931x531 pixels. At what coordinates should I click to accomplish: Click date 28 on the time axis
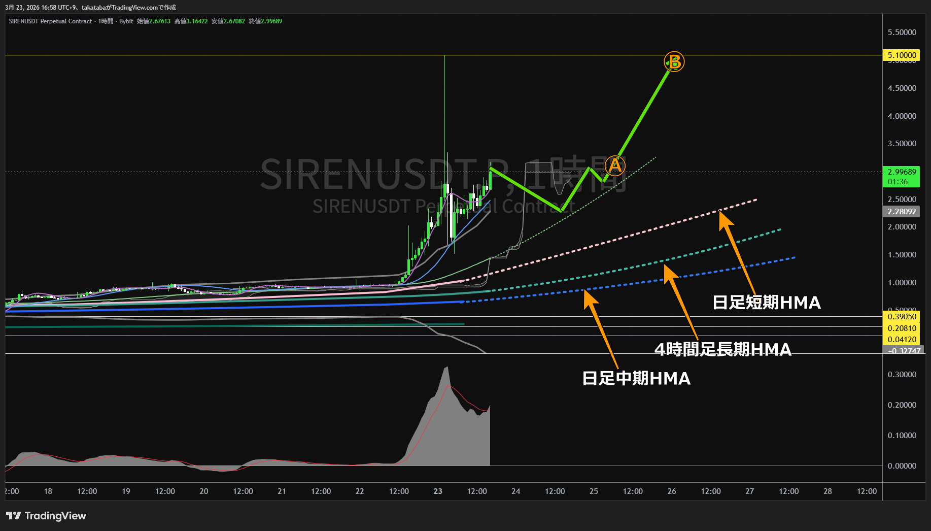pyautogui.click(x=827, y=491)
